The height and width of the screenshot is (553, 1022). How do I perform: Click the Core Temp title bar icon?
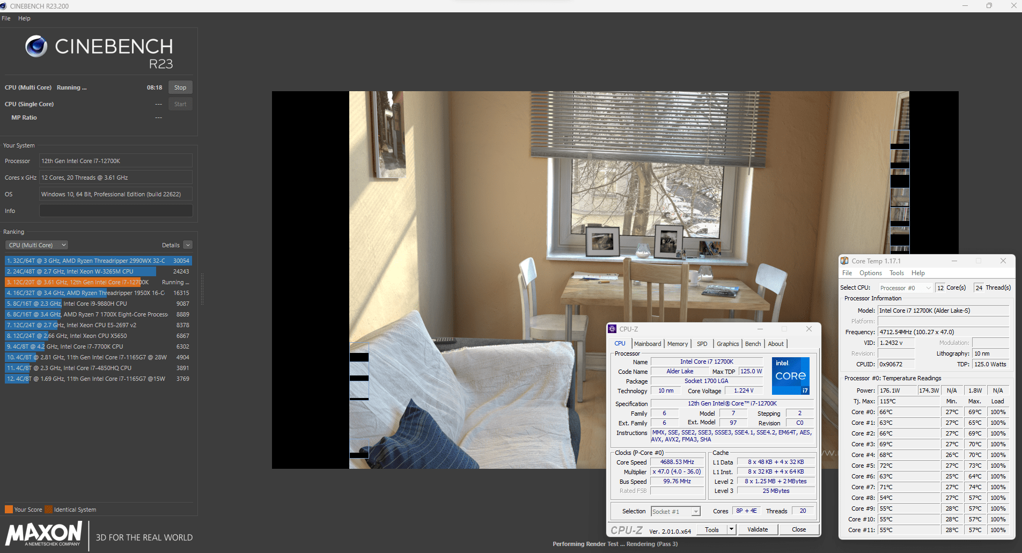tap(844, 261)
